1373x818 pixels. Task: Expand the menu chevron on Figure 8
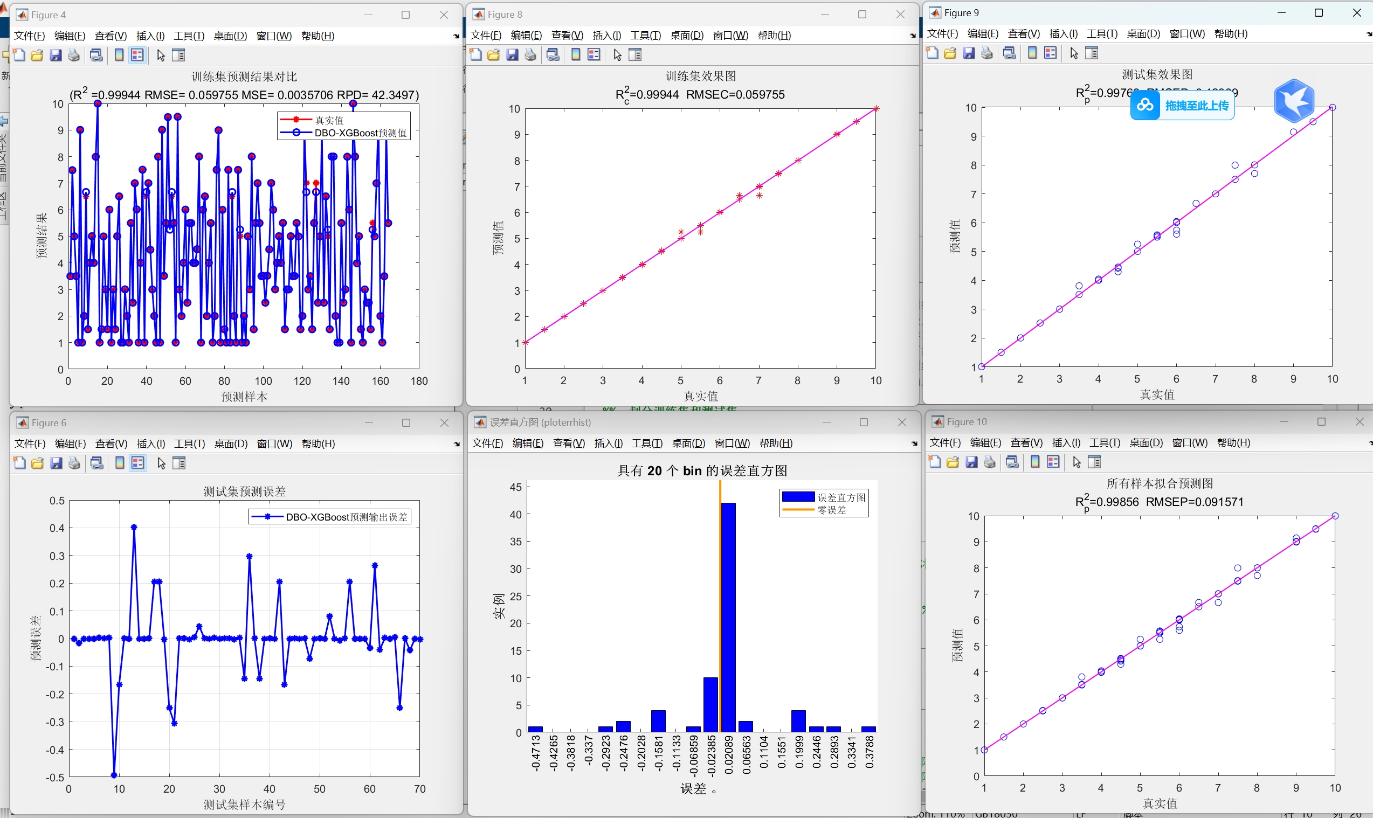click(912, 34)
